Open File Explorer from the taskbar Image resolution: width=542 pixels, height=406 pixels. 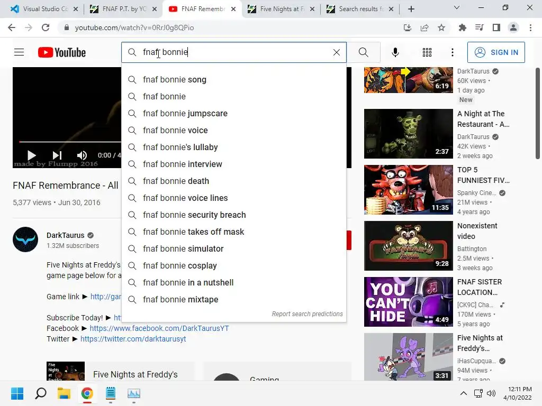click(x=64, y=393)
